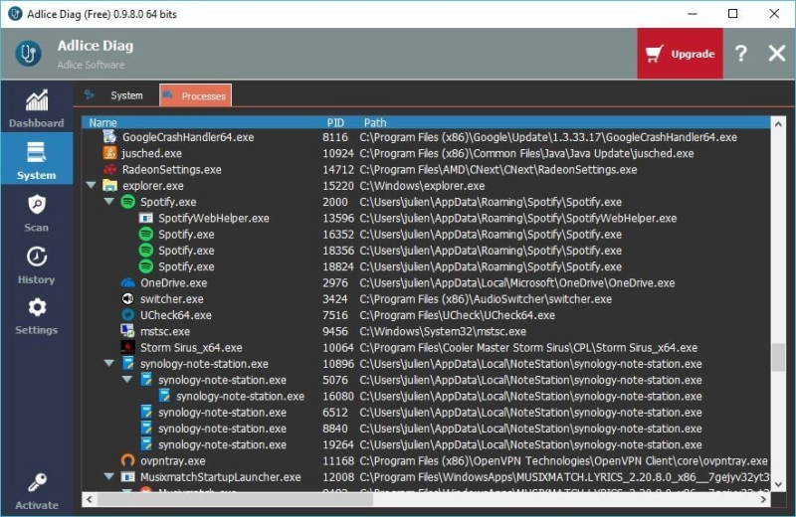Select synology-note-station.exe with PID 6512
The width and height of the screenshot is (796, 517).
click(x=222, y=413)
